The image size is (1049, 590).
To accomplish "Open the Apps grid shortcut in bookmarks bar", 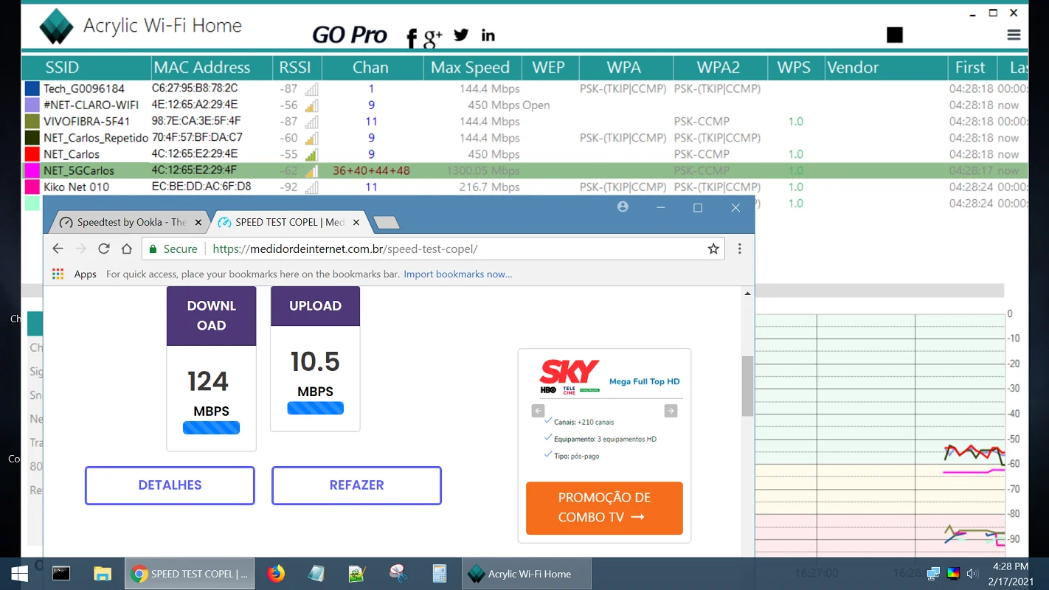I will click(x=58, y=274).
